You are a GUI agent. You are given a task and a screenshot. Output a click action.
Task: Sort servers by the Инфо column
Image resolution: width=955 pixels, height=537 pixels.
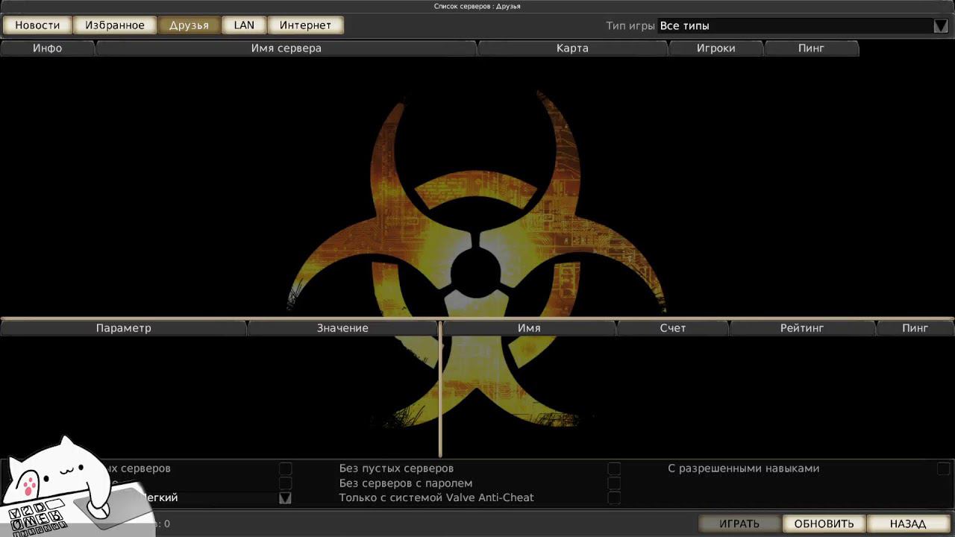pos(48,48)
